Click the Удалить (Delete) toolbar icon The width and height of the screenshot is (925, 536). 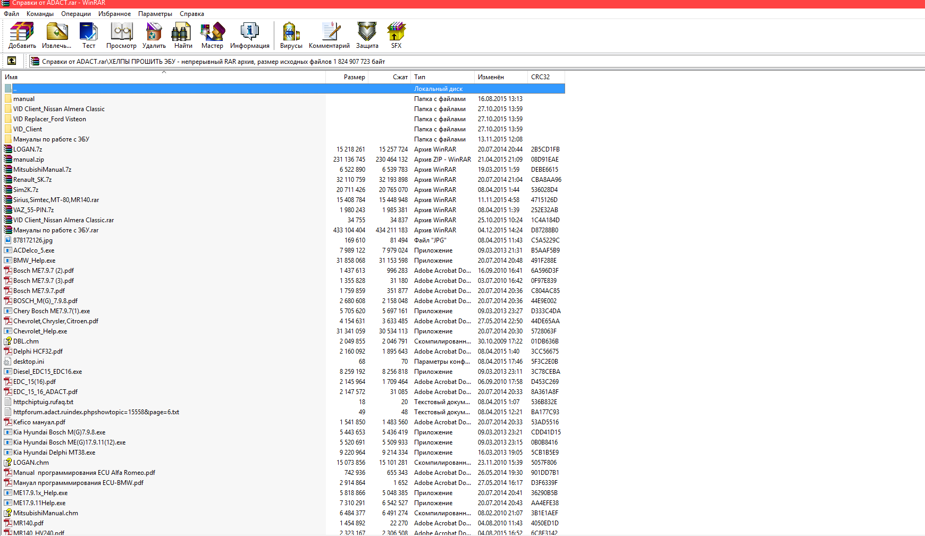(x=154, y=35)
